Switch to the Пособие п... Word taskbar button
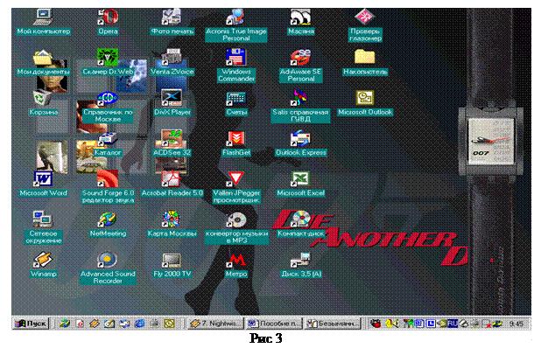 pos(274,324)
